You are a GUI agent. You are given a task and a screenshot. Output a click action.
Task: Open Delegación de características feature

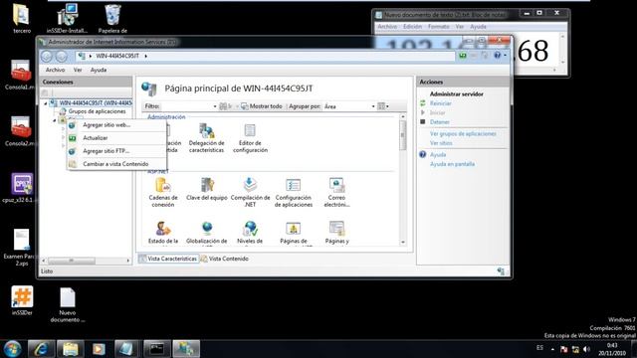pyautogui.click(x=206, y=138)
